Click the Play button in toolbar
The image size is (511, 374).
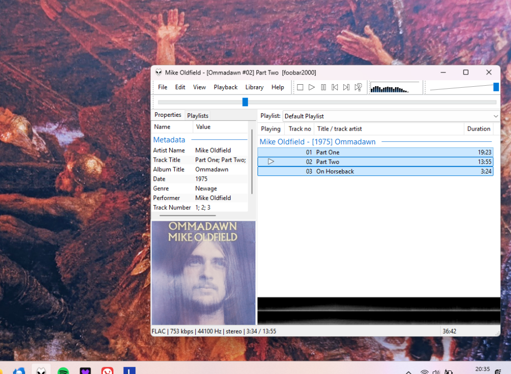click(x=312, y=87)
